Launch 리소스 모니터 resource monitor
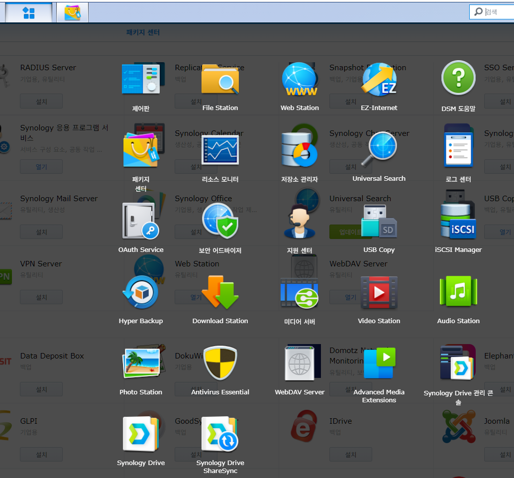 click(x=220, y=150)
